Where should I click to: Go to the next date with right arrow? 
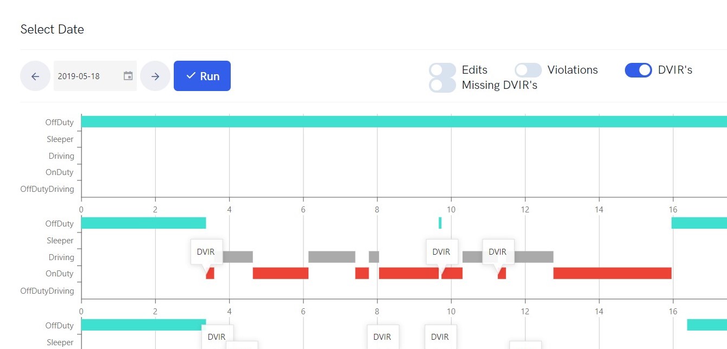coord(155,76)
